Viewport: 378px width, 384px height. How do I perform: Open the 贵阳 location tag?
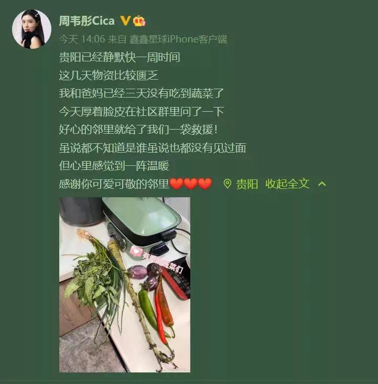[x=247, y=184]
